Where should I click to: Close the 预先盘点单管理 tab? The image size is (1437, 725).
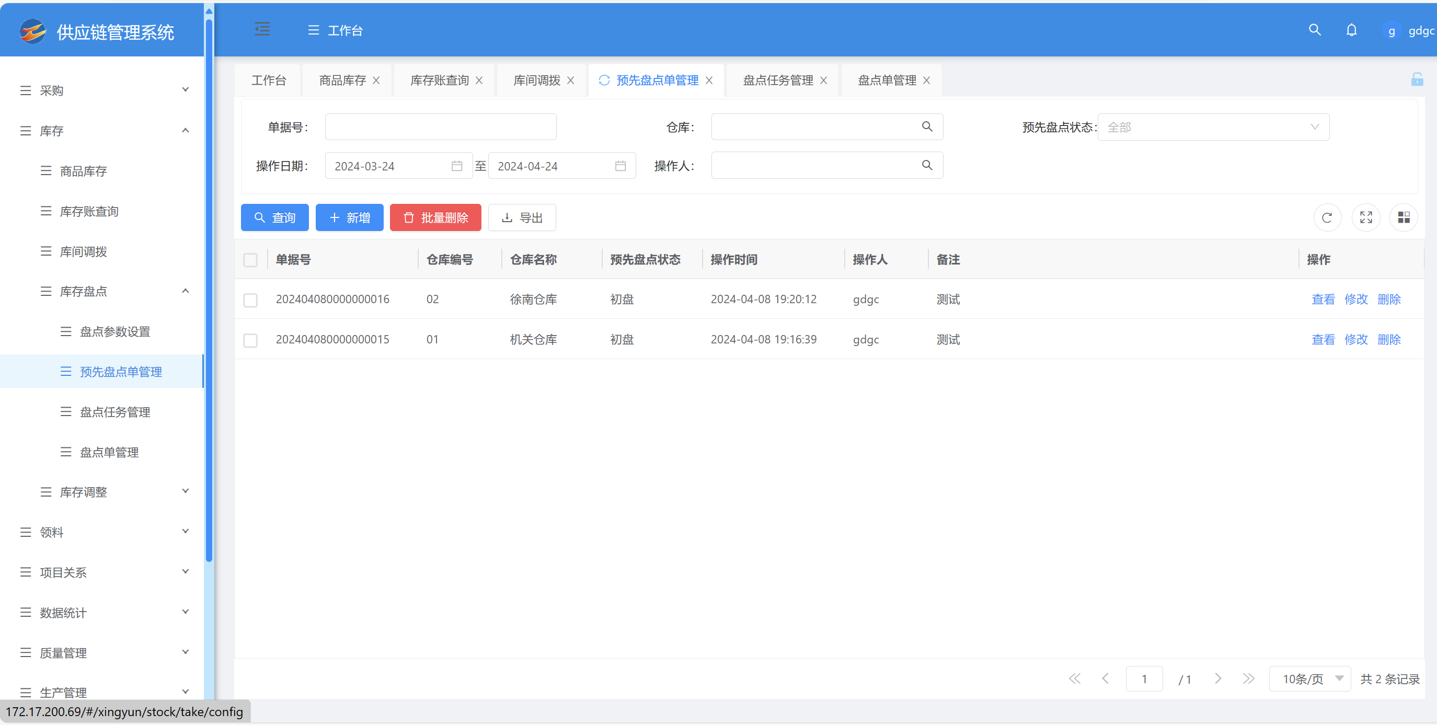708,80
